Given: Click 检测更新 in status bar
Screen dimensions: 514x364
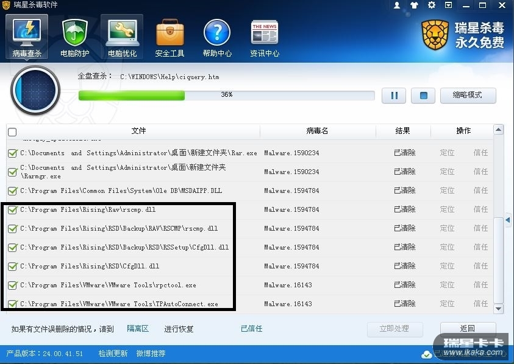Looking at the screenshot, I should pos(113,354).
